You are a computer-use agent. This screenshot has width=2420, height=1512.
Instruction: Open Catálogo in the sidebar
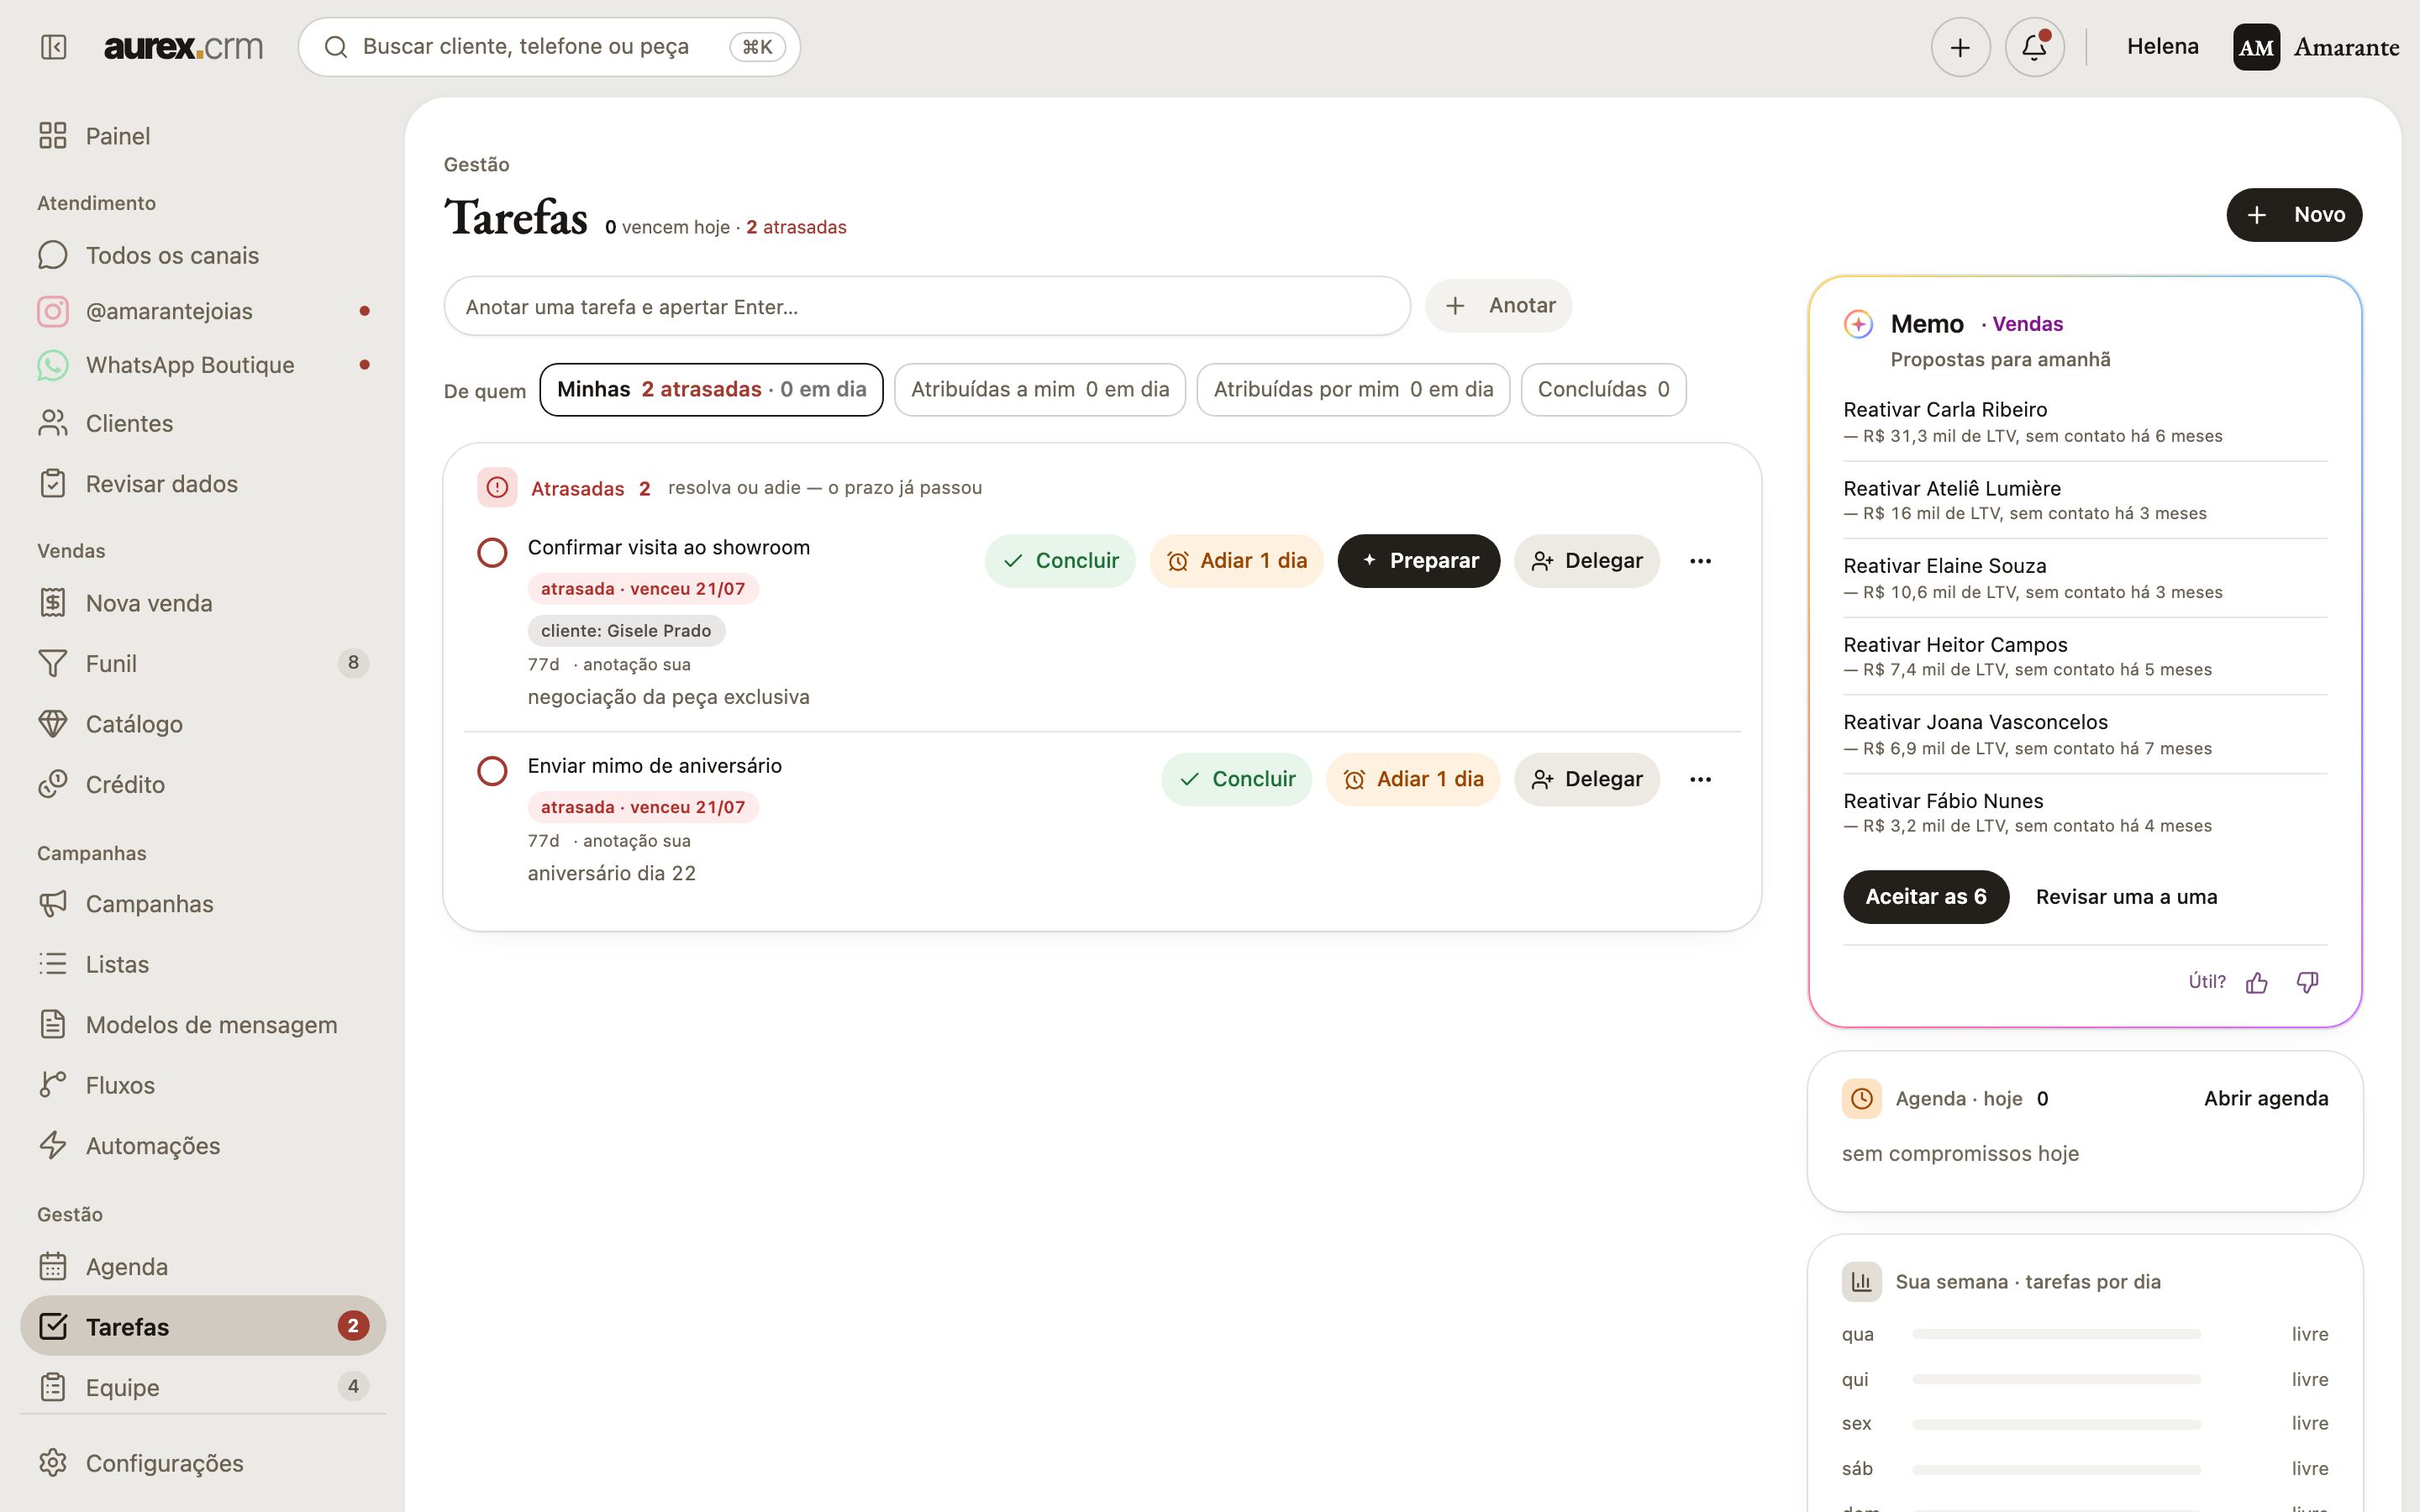point(203,724)
